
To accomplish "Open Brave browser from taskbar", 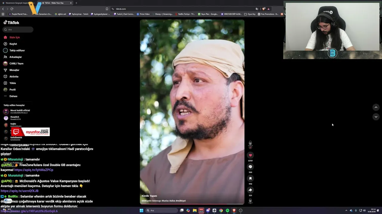I will (x=234, y=210).
